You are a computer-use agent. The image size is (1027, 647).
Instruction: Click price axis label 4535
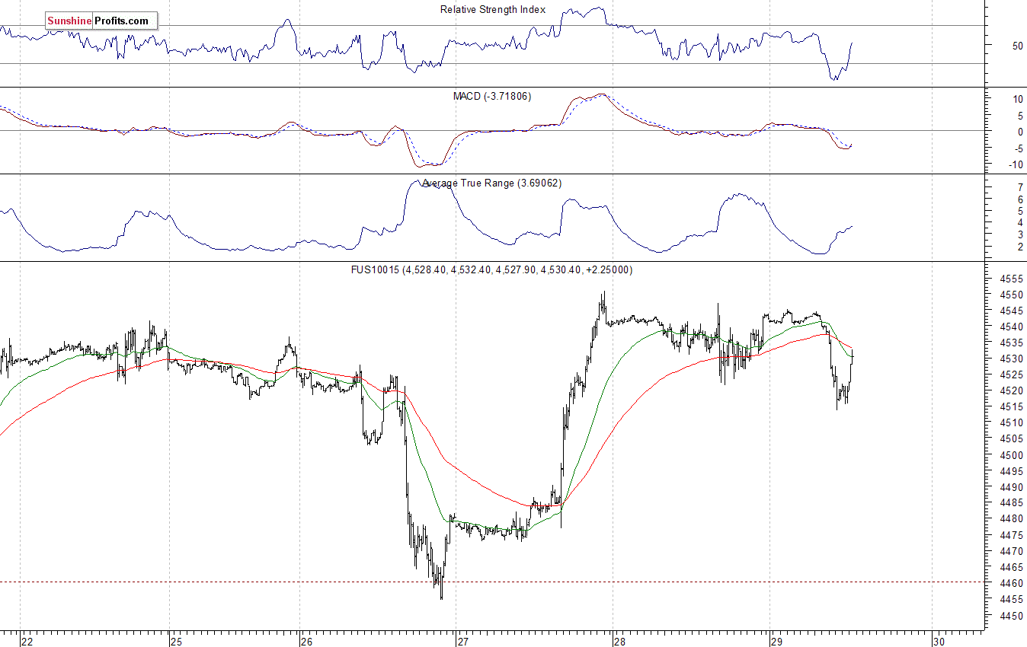tap(1011, 343)
